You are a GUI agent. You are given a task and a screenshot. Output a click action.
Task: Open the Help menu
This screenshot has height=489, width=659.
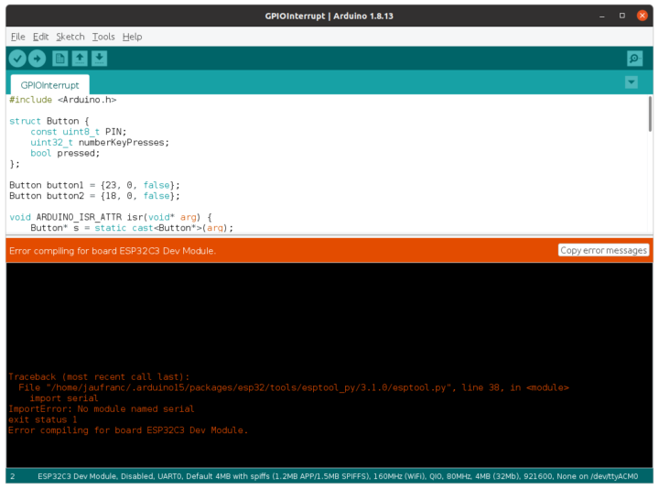[x=132, y=37]
